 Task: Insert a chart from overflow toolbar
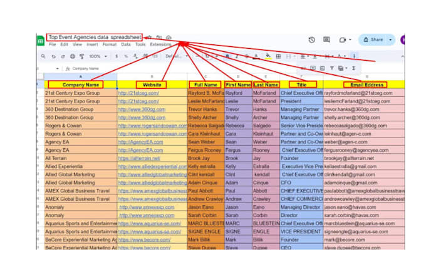point(322,68)
